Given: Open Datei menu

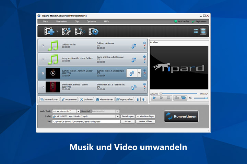Looking at the screenshot, I should 46,22.
